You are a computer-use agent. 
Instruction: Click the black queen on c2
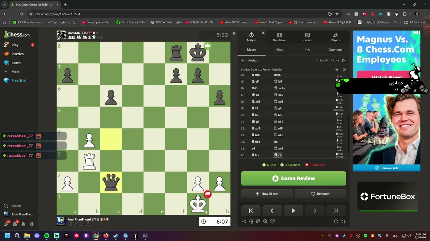click(111, 182)
